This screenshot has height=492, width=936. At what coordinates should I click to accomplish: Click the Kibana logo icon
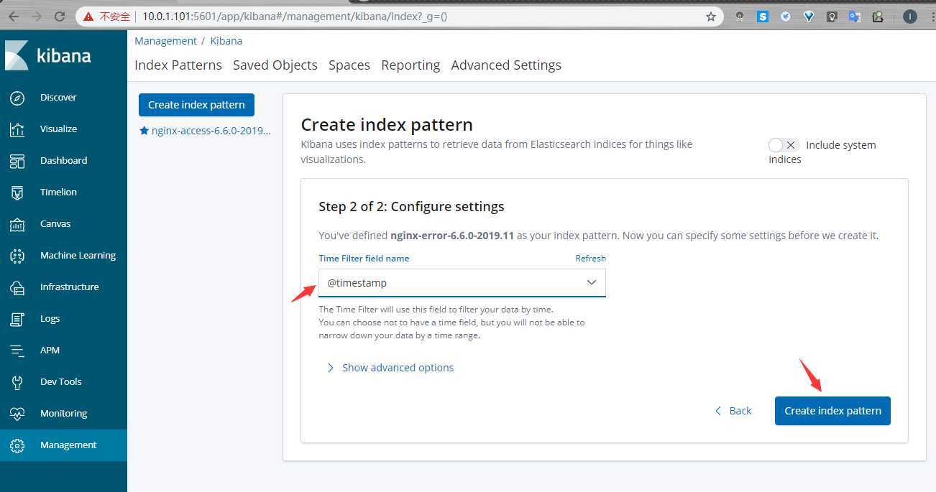pos(17,55)
